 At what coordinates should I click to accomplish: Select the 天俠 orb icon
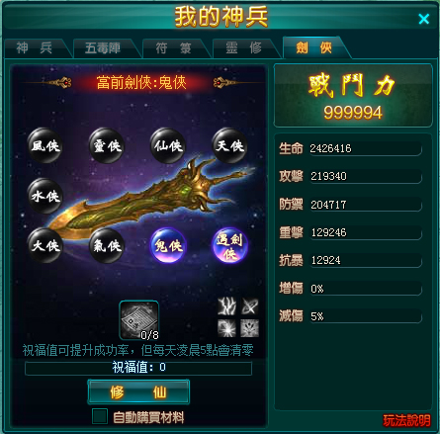(229, 145)
